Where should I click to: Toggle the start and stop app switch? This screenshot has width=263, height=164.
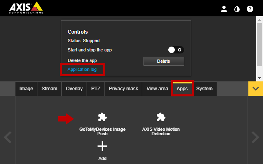176,50
